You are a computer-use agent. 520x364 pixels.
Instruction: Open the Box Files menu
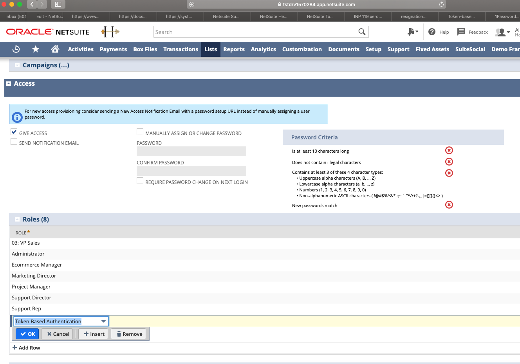click(145, 49)
